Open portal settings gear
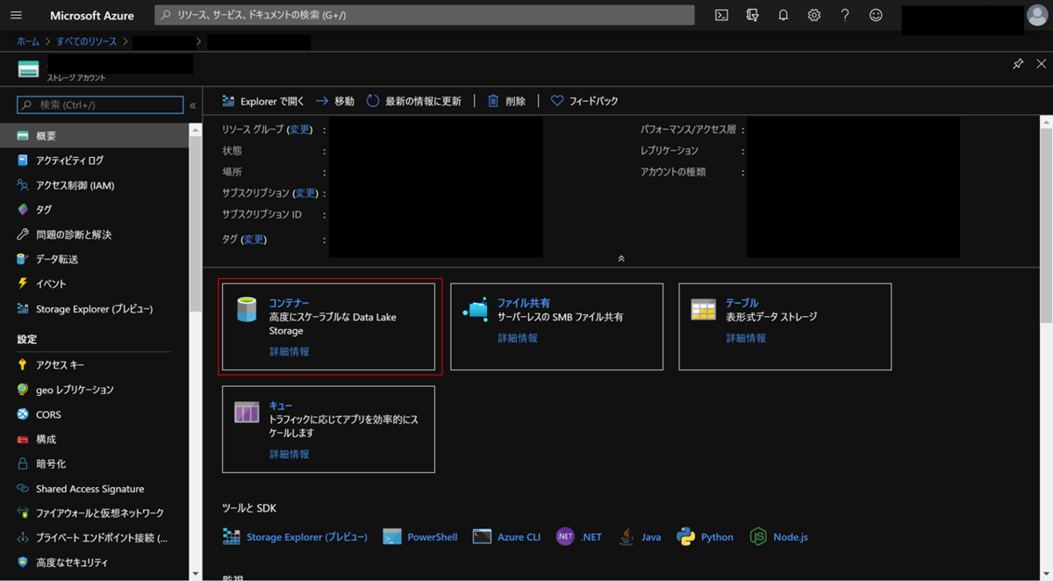The width and height of the screenshot is (1053, 581). (814, 15)
